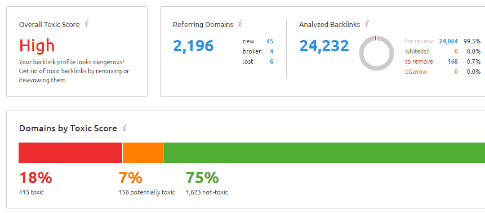Open info icon beside Referring Domains

(241, 24)
